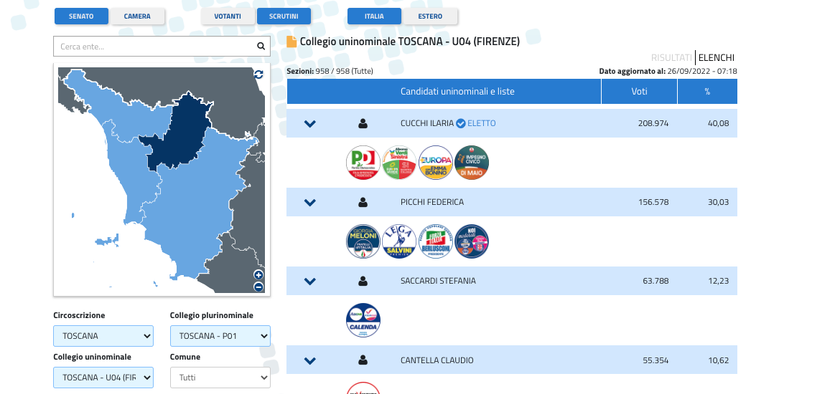This screenshot has height=394, width=835.
Task: Click the person icon for Picchi Federica
Action: (x=363, y=202)
